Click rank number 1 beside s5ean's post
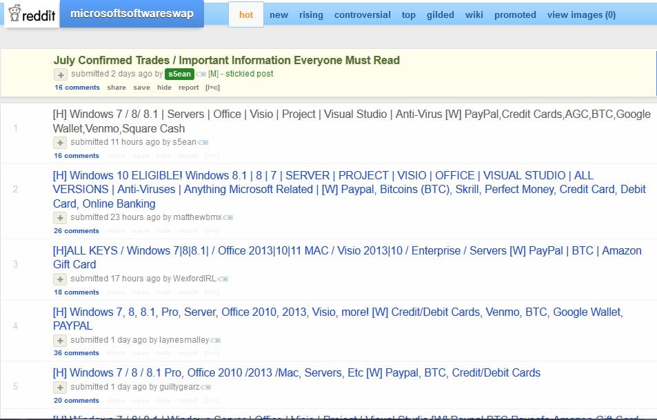The image size is (657, 420). [15, 128]
